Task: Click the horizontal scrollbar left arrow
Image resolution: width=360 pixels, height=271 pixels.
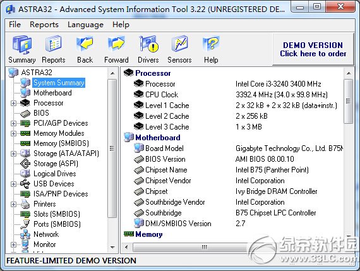Action: (126, 248)
